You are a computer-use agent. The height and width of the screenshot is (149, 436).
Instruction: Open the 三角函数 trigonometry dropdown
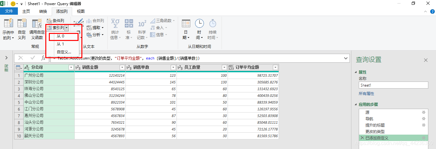pos(162,20)
